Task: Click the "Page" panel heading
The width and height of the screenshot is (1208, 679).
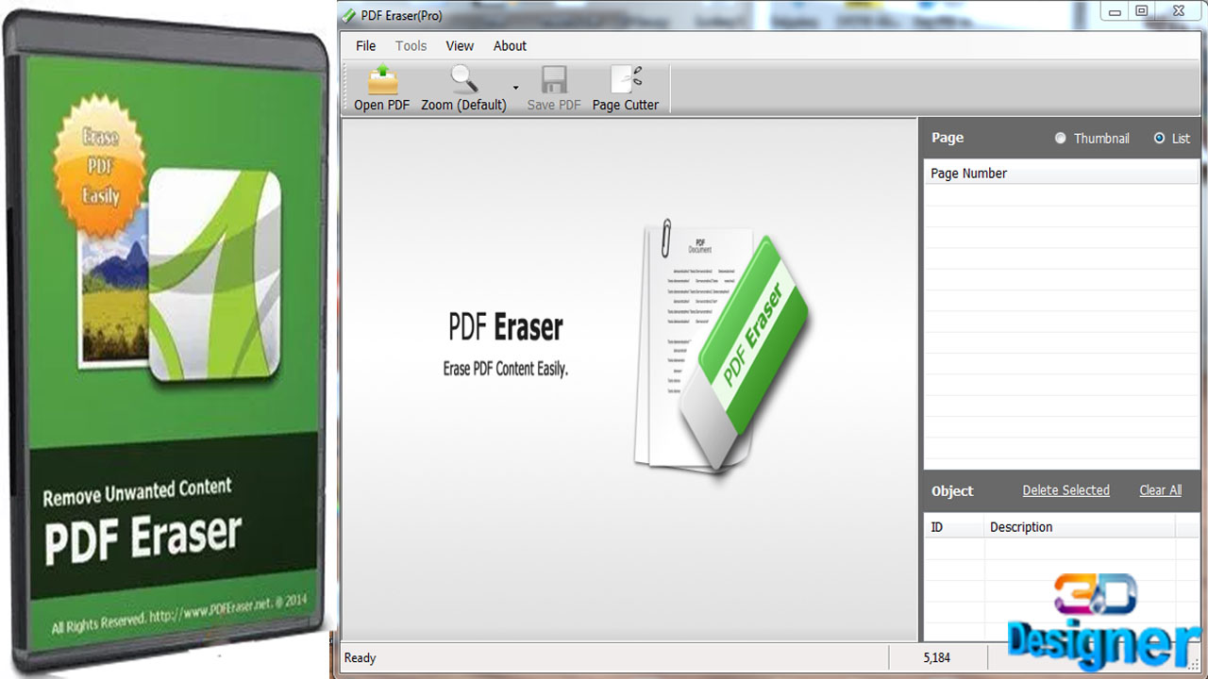Action: pos(948,138)
